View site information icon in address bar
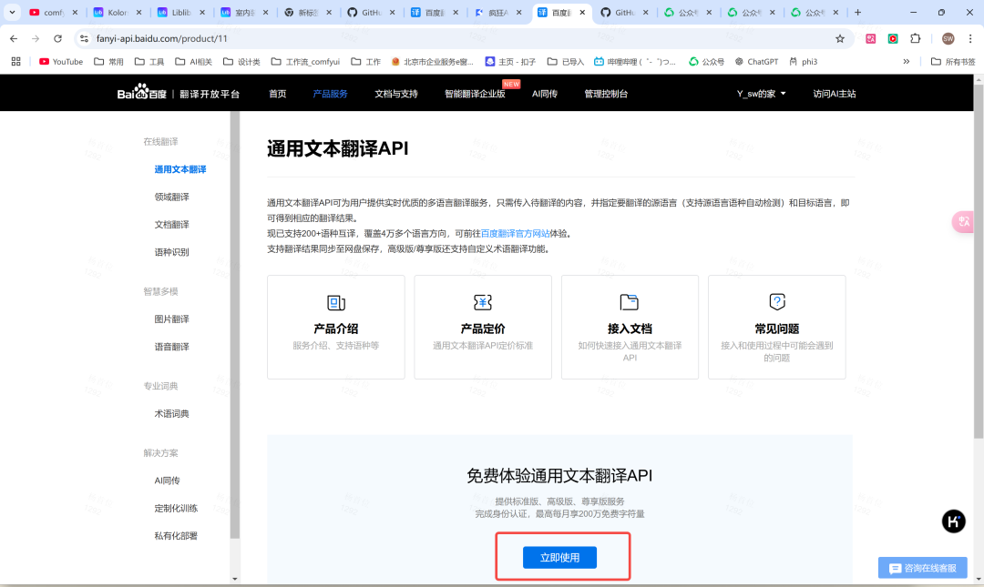984x587 pixels. coord(84,39)
